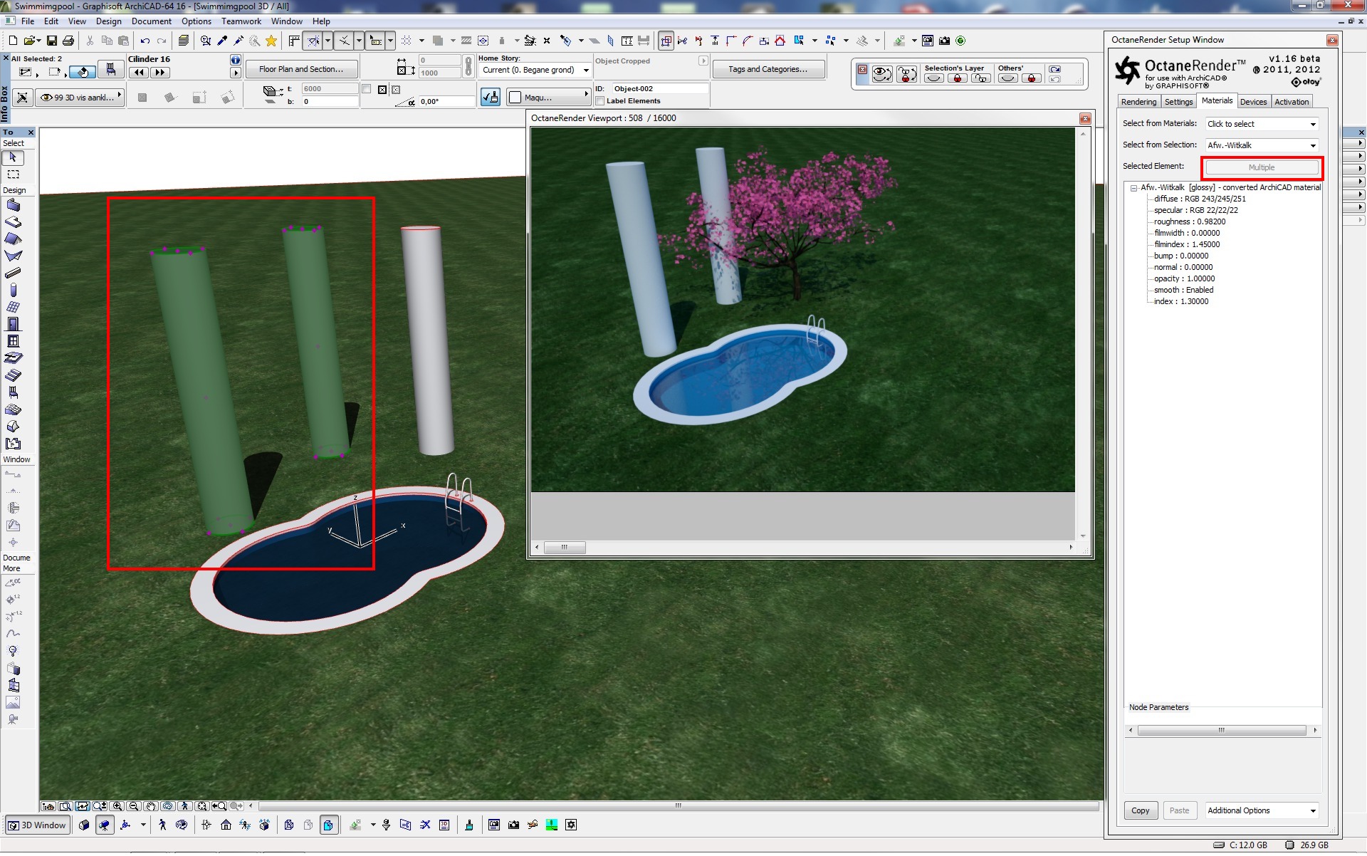Toggle the chain link lock for height values
1367x856 pixels.
pyautogui.click(x=468, y=66)
